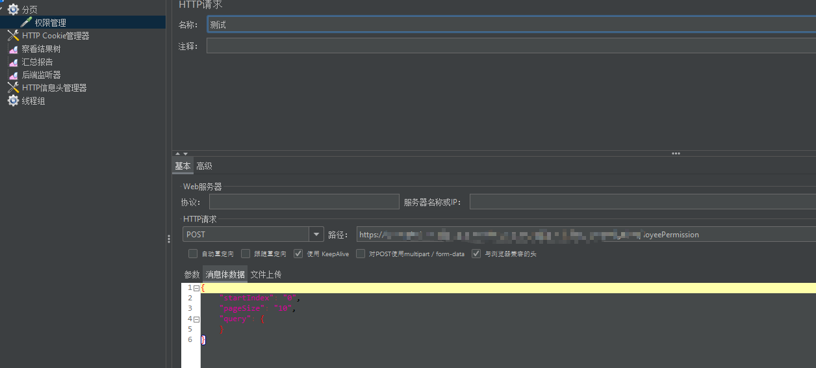This screenshot has height=368, width=816.
Task: Open the 汇总报告 listener
Action: (x=38, y=62)
